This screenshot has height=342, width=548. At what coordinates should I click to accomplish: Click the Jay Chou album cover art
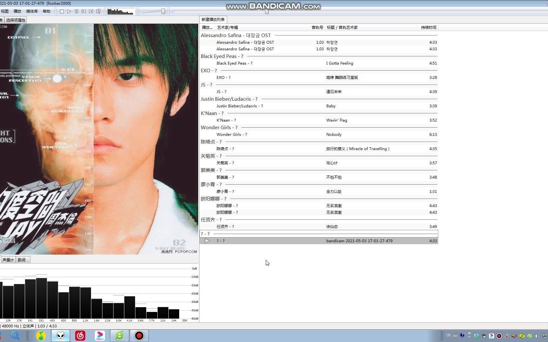click(99, 139)
